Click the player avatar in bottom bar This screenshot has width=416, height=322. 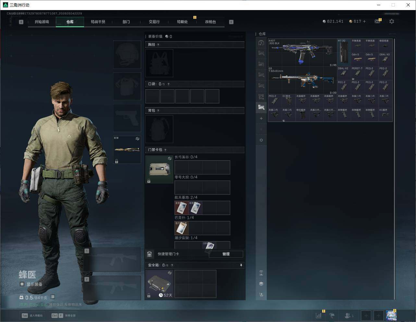click(391, 315)
